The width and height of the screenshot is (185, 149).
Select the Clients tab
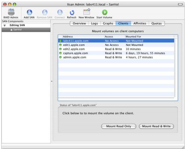[x=123, y=23]
